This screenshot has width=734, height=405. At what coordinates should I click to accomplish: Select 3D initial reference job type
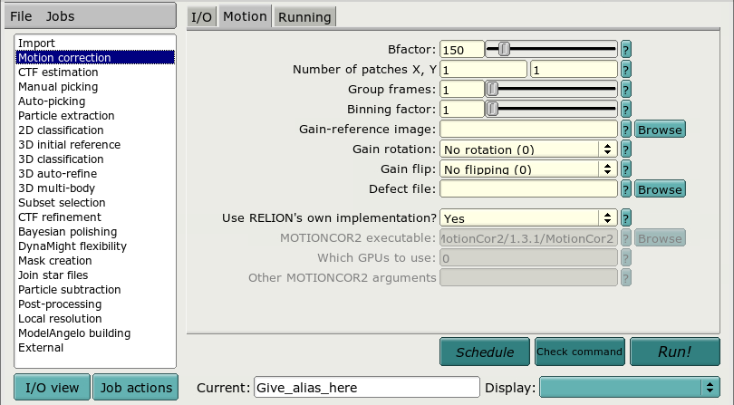[x=95, y=145]
